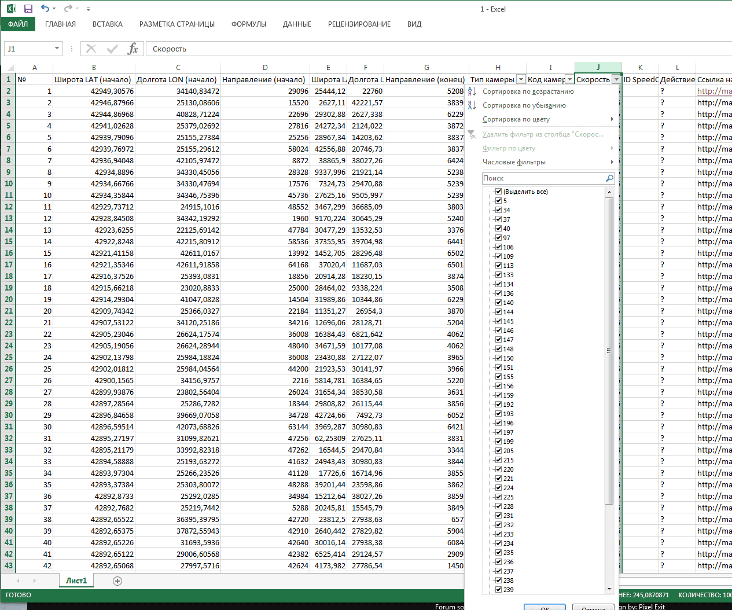This screenshot has width=732, height=610.
Task: Expand the Name Box dropdown arrow
Action: pyautogui.click(x=57, y=49)
